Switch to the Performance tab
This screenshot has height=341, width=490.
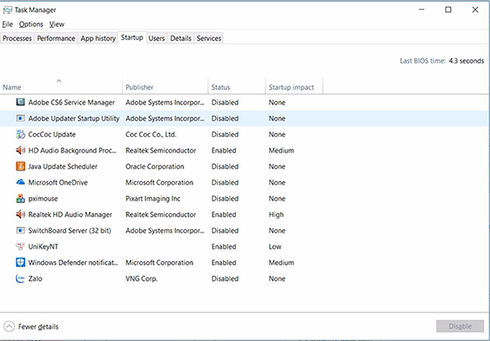(56, 38)
